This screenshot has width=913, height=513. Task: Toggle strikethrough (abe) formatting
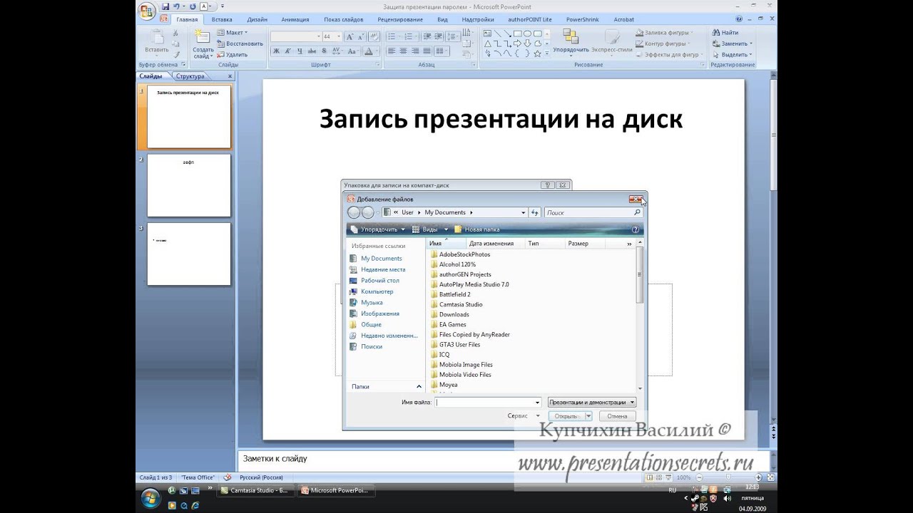[x=312, y=51]
